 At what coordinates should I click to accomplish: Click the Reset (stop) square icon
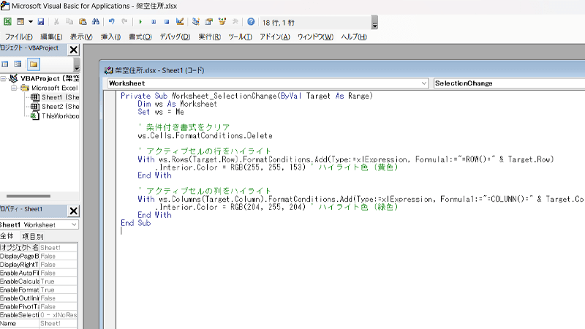[x=167, y=22]
